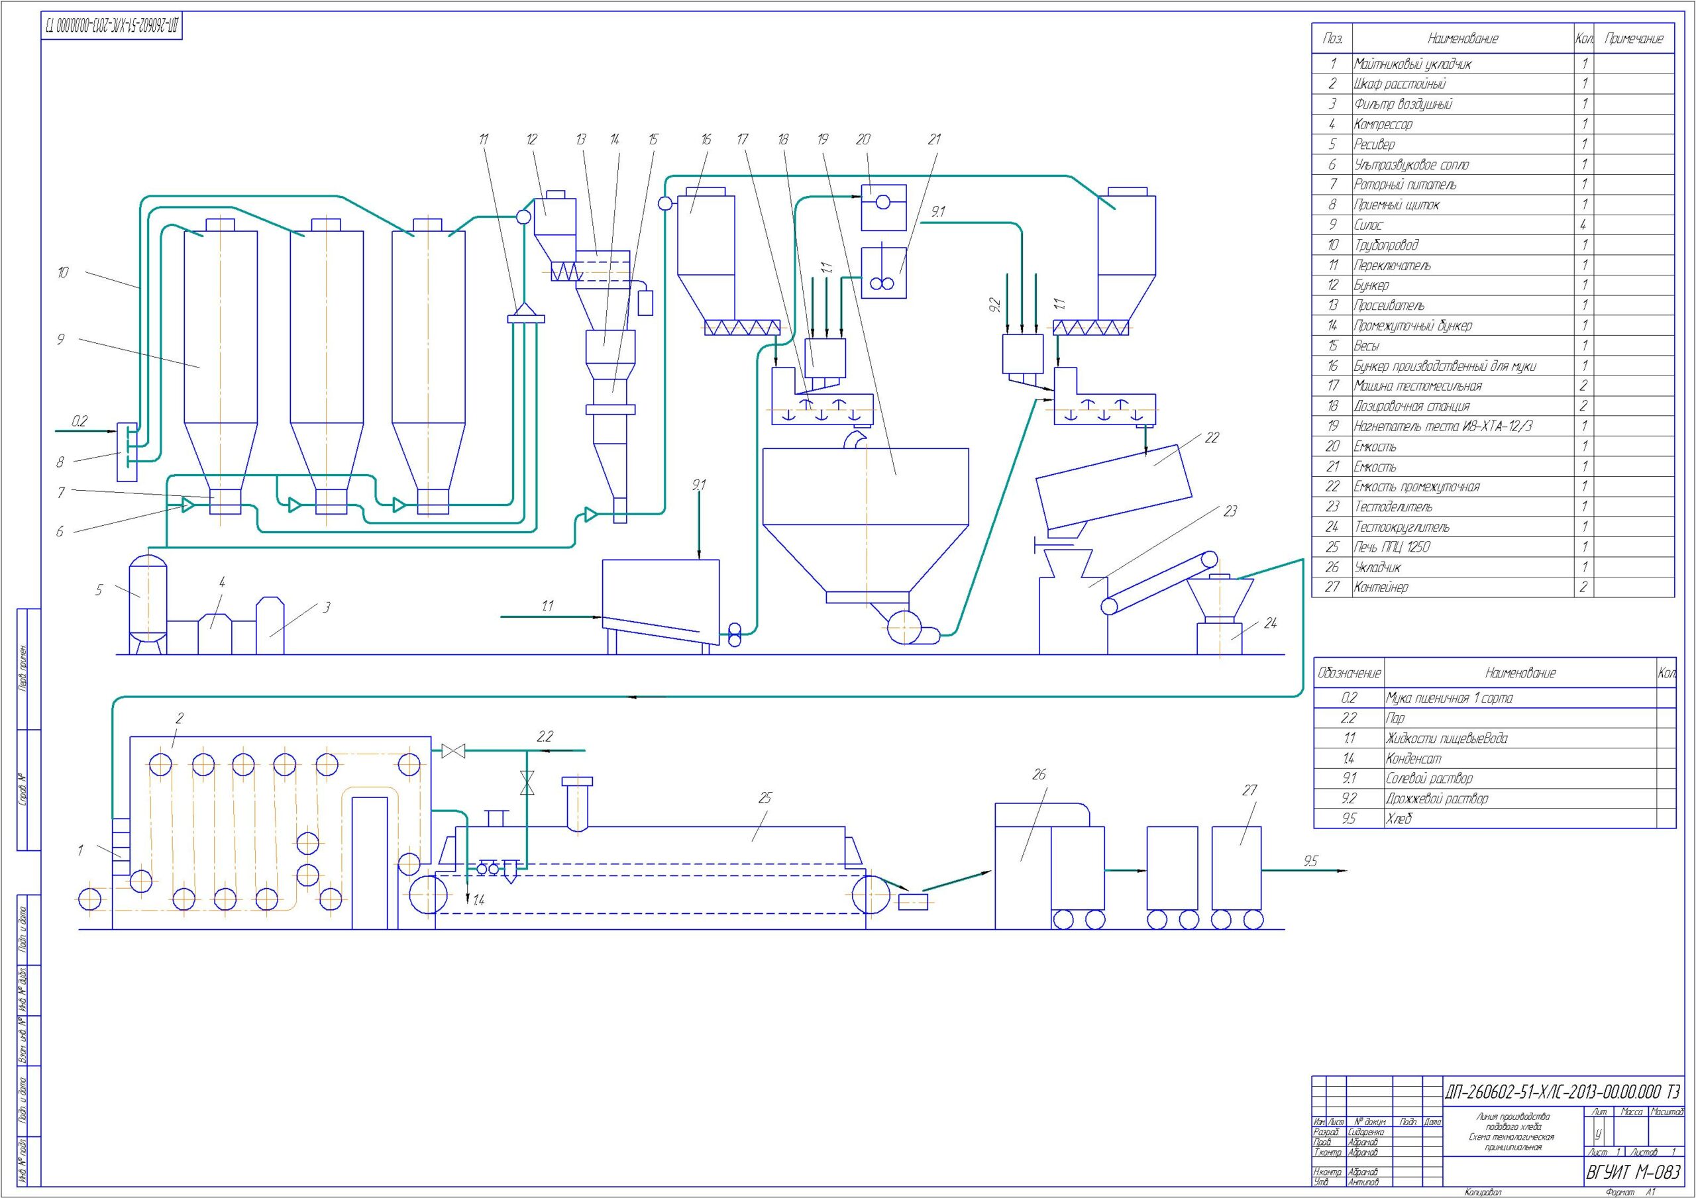Click 'Тестоокруглитель' table entry
This screenshot has width=1696, height=1198.
(1401, 527)
